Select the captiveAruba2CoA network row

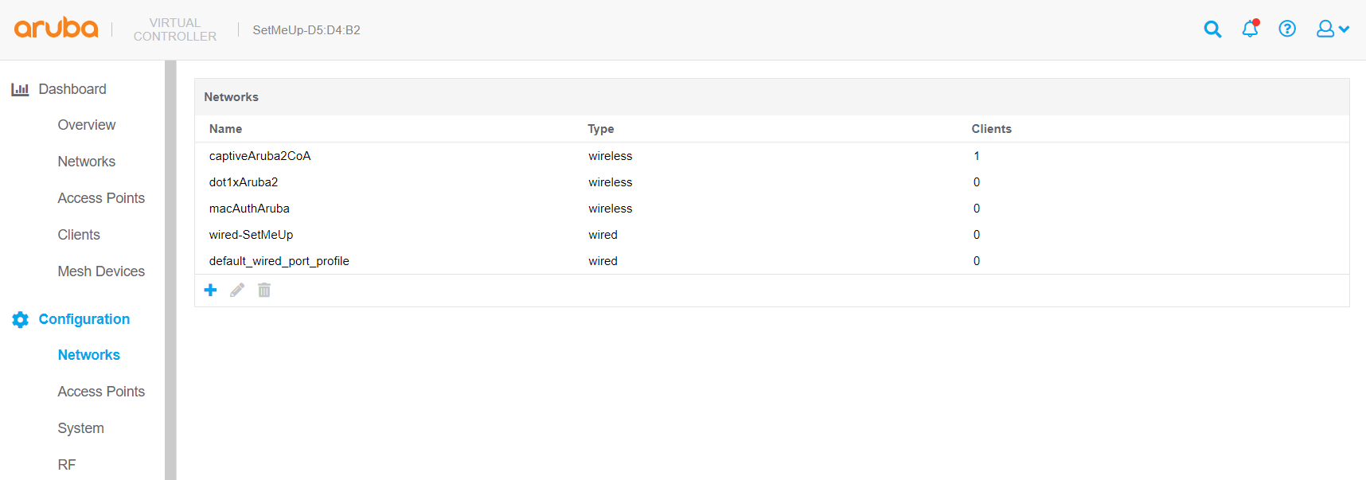[x=260, y=156]
